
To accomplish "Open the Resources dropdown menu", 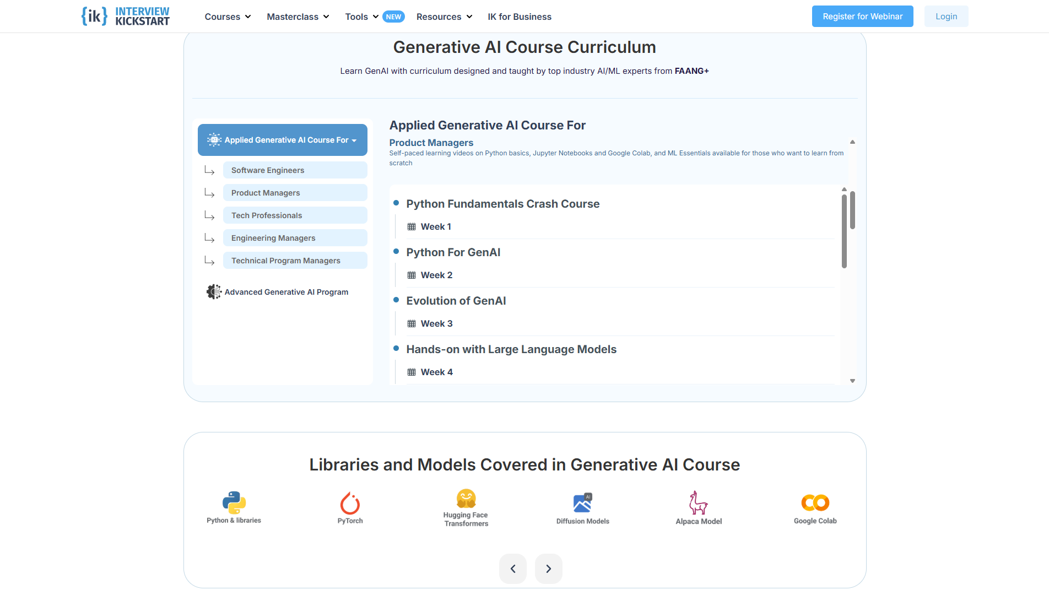I will tap(444, 17).
